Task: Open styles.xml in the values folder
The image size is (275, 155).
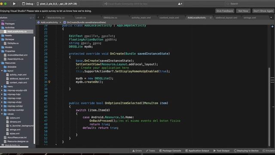Action: 15,133
